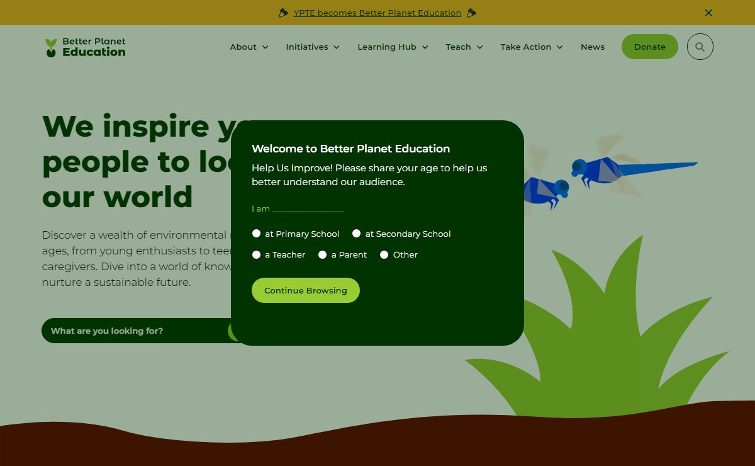Open the Take Action menu item
Screen dimensions: 755x466
(525, 47)
